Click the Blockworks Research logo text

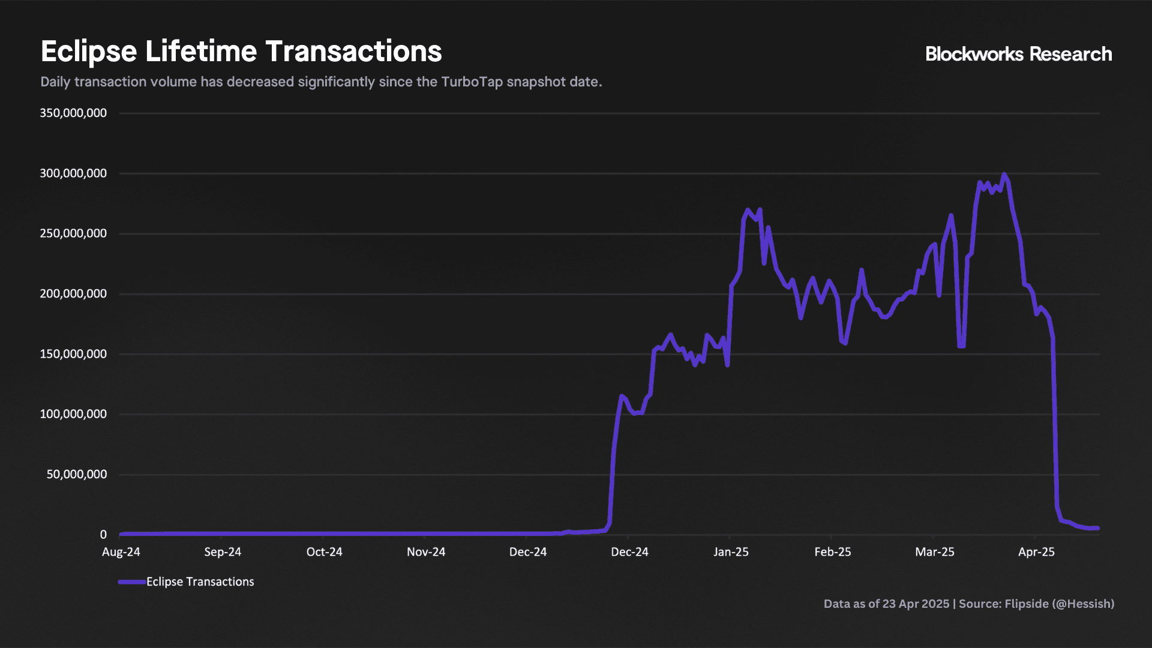coord(1018,54)
